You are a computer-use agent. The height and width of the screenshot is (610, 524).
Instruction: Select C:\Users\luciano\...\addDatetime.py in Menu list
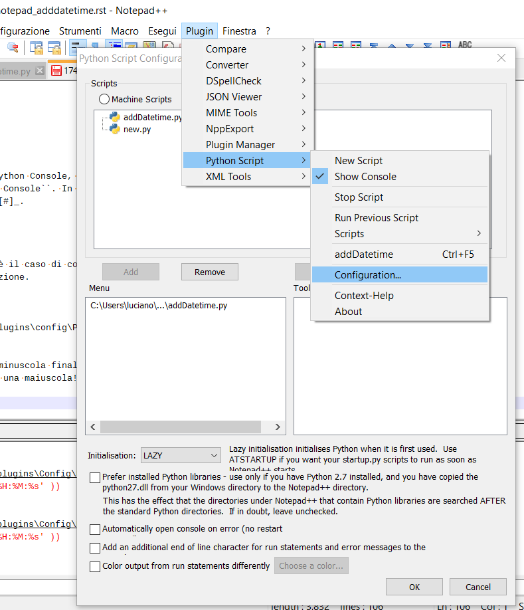159,306
